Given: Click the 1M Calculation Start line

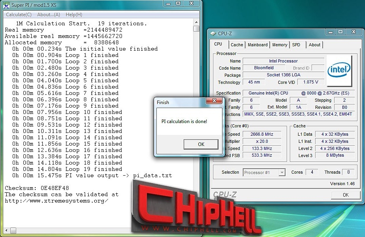Looking at the screenshot, I should coord(82,23).
